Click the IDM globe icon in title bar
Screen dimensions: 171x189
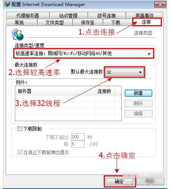(7, 4)
